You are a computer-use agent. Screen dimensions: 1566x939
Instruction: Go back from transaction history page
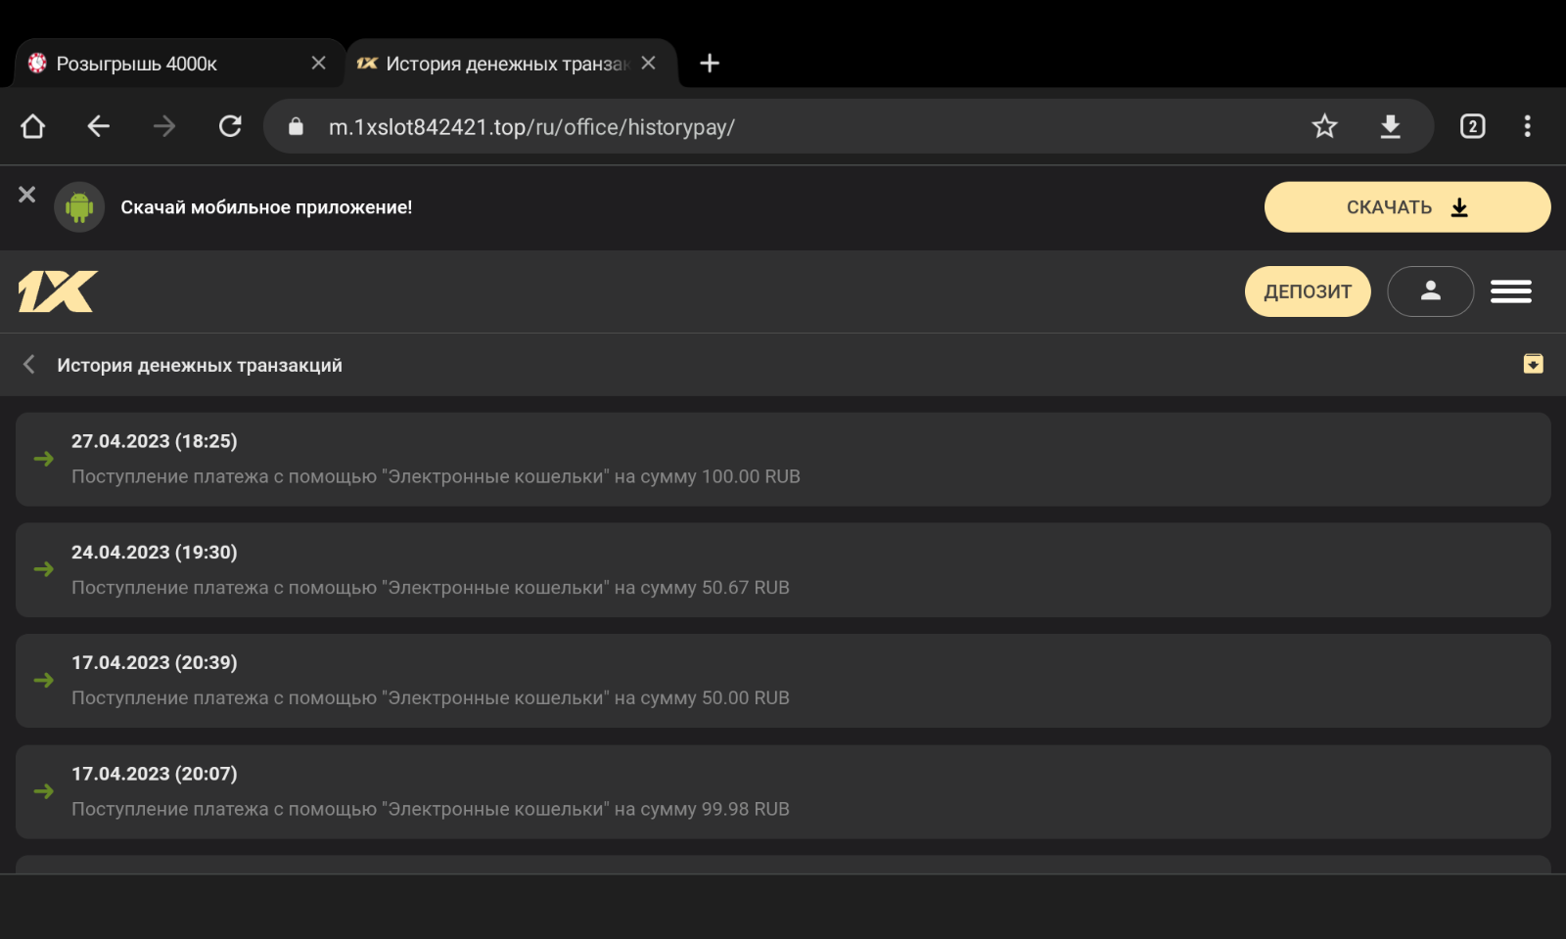(x=29, y=365)
